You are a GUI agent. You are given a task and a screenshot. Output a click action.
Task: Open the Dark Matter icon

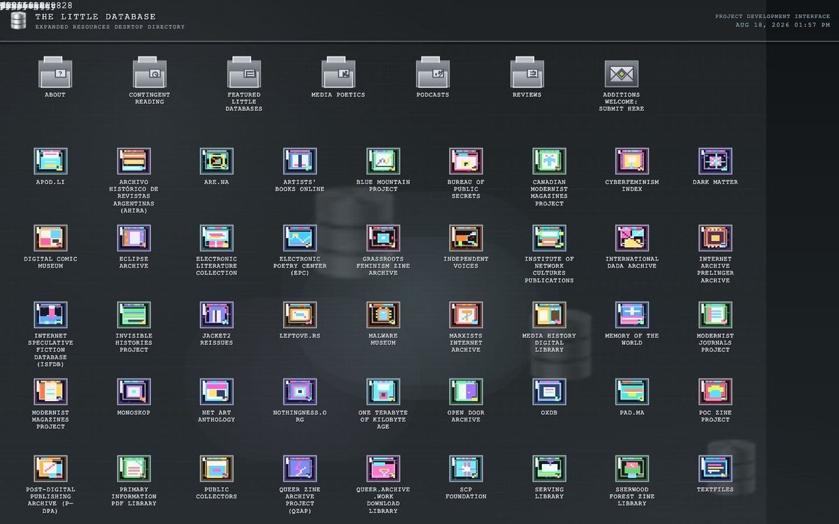[716, 161]
